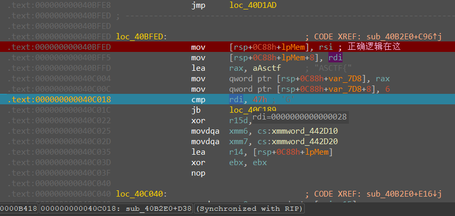Click address .text:000000000040BFE8
Image resolution: width=455 pixels, height=216 pixels.
point(59,5)
